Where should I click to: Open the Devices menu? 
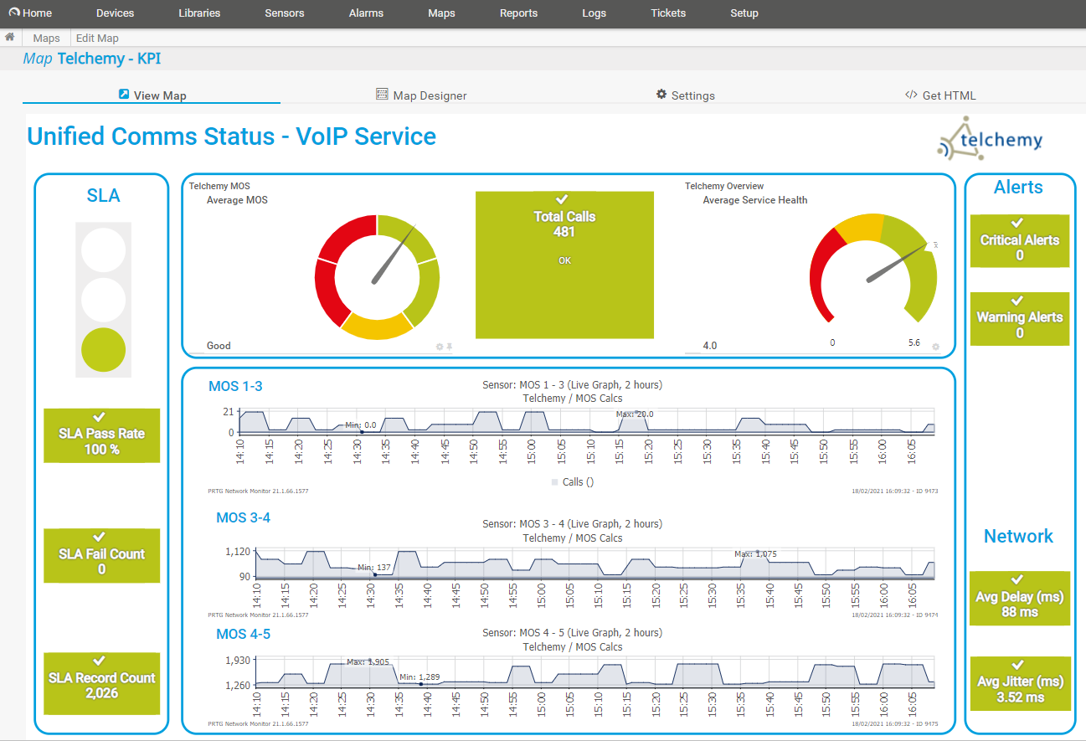pos(115,13)
